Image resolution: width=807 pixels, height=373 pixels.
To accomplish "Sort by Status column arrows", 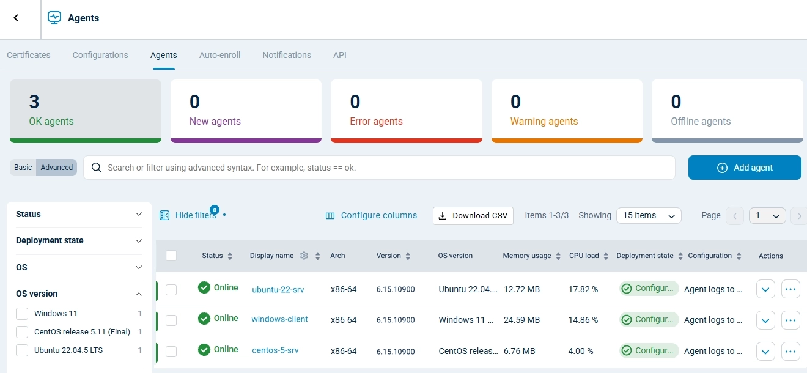I will [230, 256].
